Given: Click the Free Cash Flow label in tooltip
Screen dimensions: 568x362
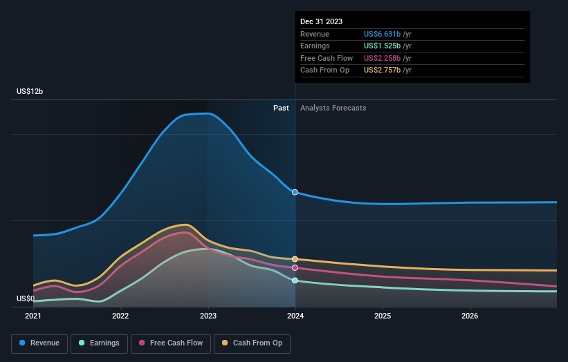Looking at the screenshot, I should click(x=327, y=58).
